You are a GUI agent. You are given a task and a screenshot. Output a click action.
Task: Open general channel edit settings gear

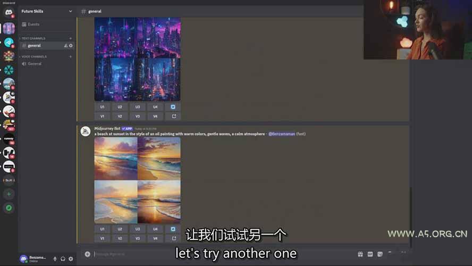click(71, 46)
